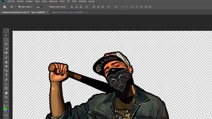Open the Texto menu
Viewport: 212px width, 119px height.
[x=44, y=1]
